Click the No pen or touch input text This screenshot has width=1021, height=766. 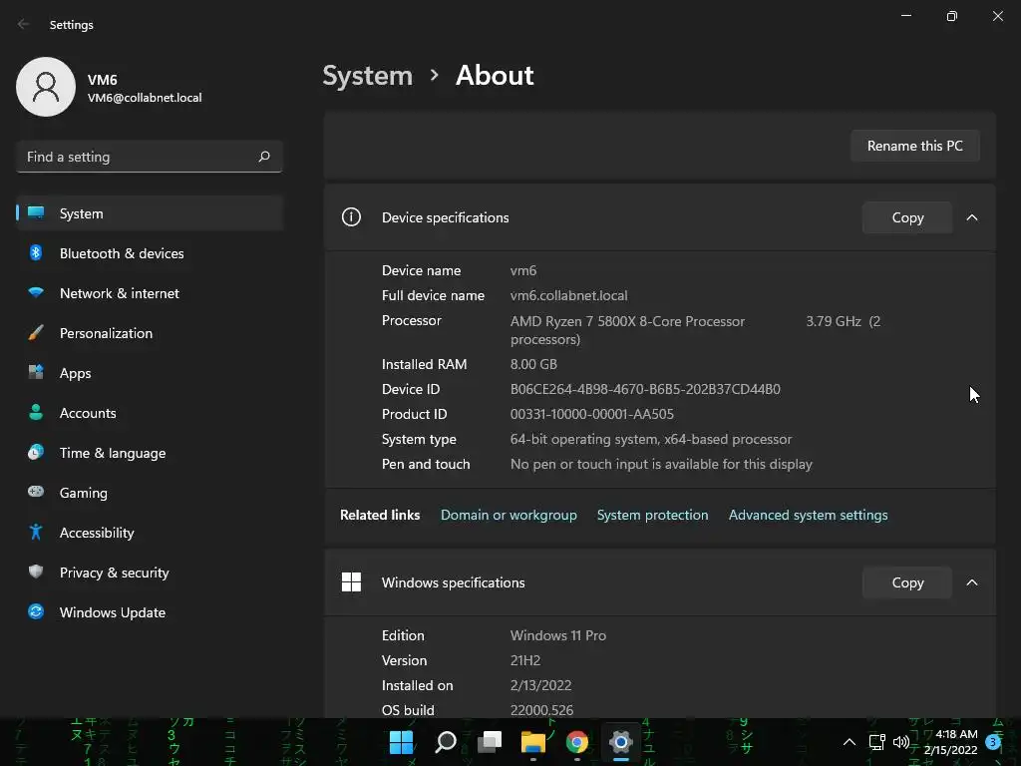pos(662,464)
